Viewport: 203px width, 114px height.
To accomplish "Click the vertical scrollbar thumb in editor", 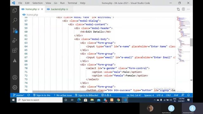I will point(191,42).
